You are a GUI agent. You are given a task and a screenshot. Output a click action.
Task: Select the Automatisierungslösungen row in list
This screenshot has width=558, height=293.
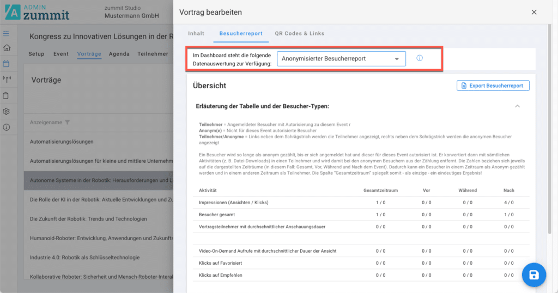(62, 142)
